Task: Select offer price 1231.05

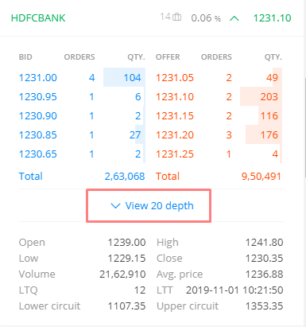Action: (x=175, y=78)
